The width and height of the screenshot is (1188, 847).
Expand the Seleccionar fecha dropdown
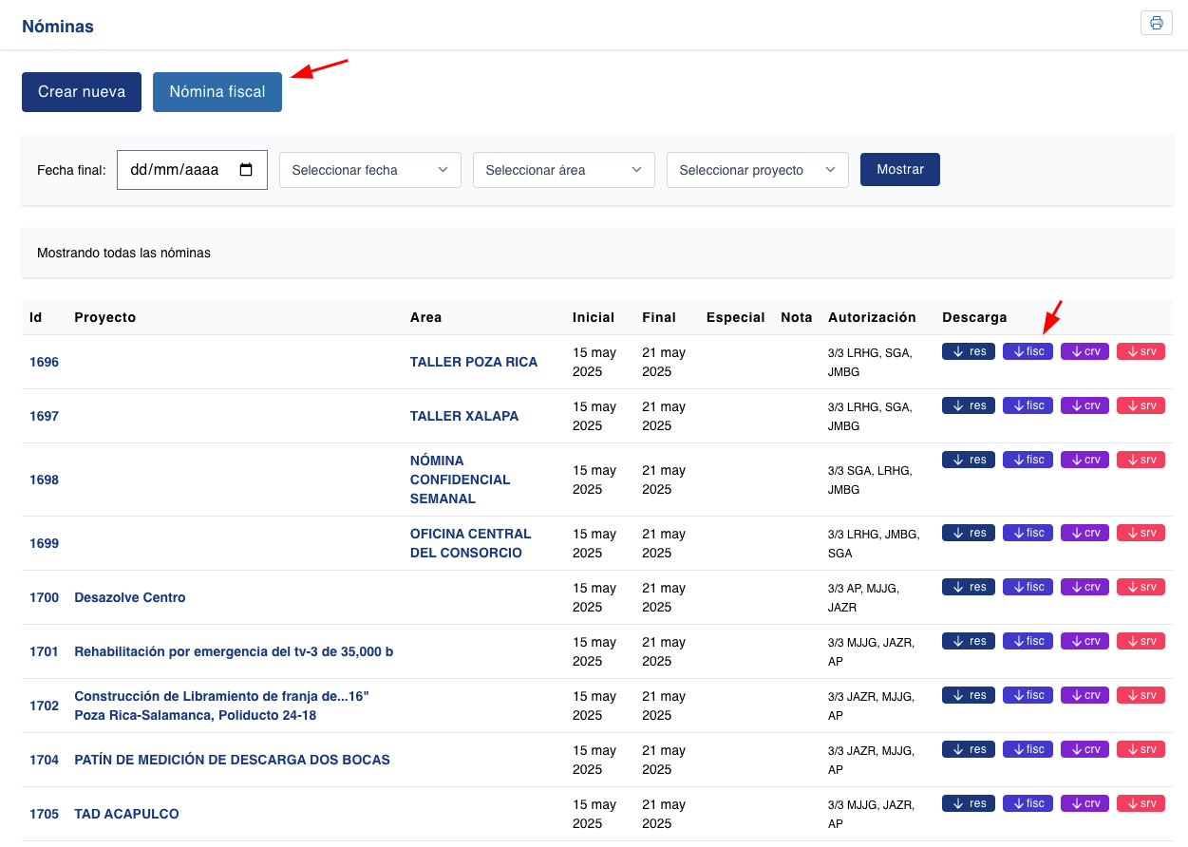pos(369,170)
